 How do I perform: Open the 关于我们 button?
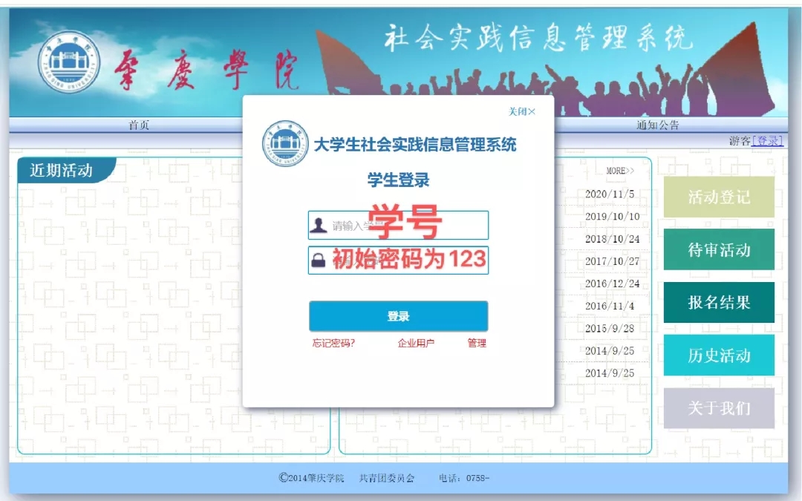[719, 408]
